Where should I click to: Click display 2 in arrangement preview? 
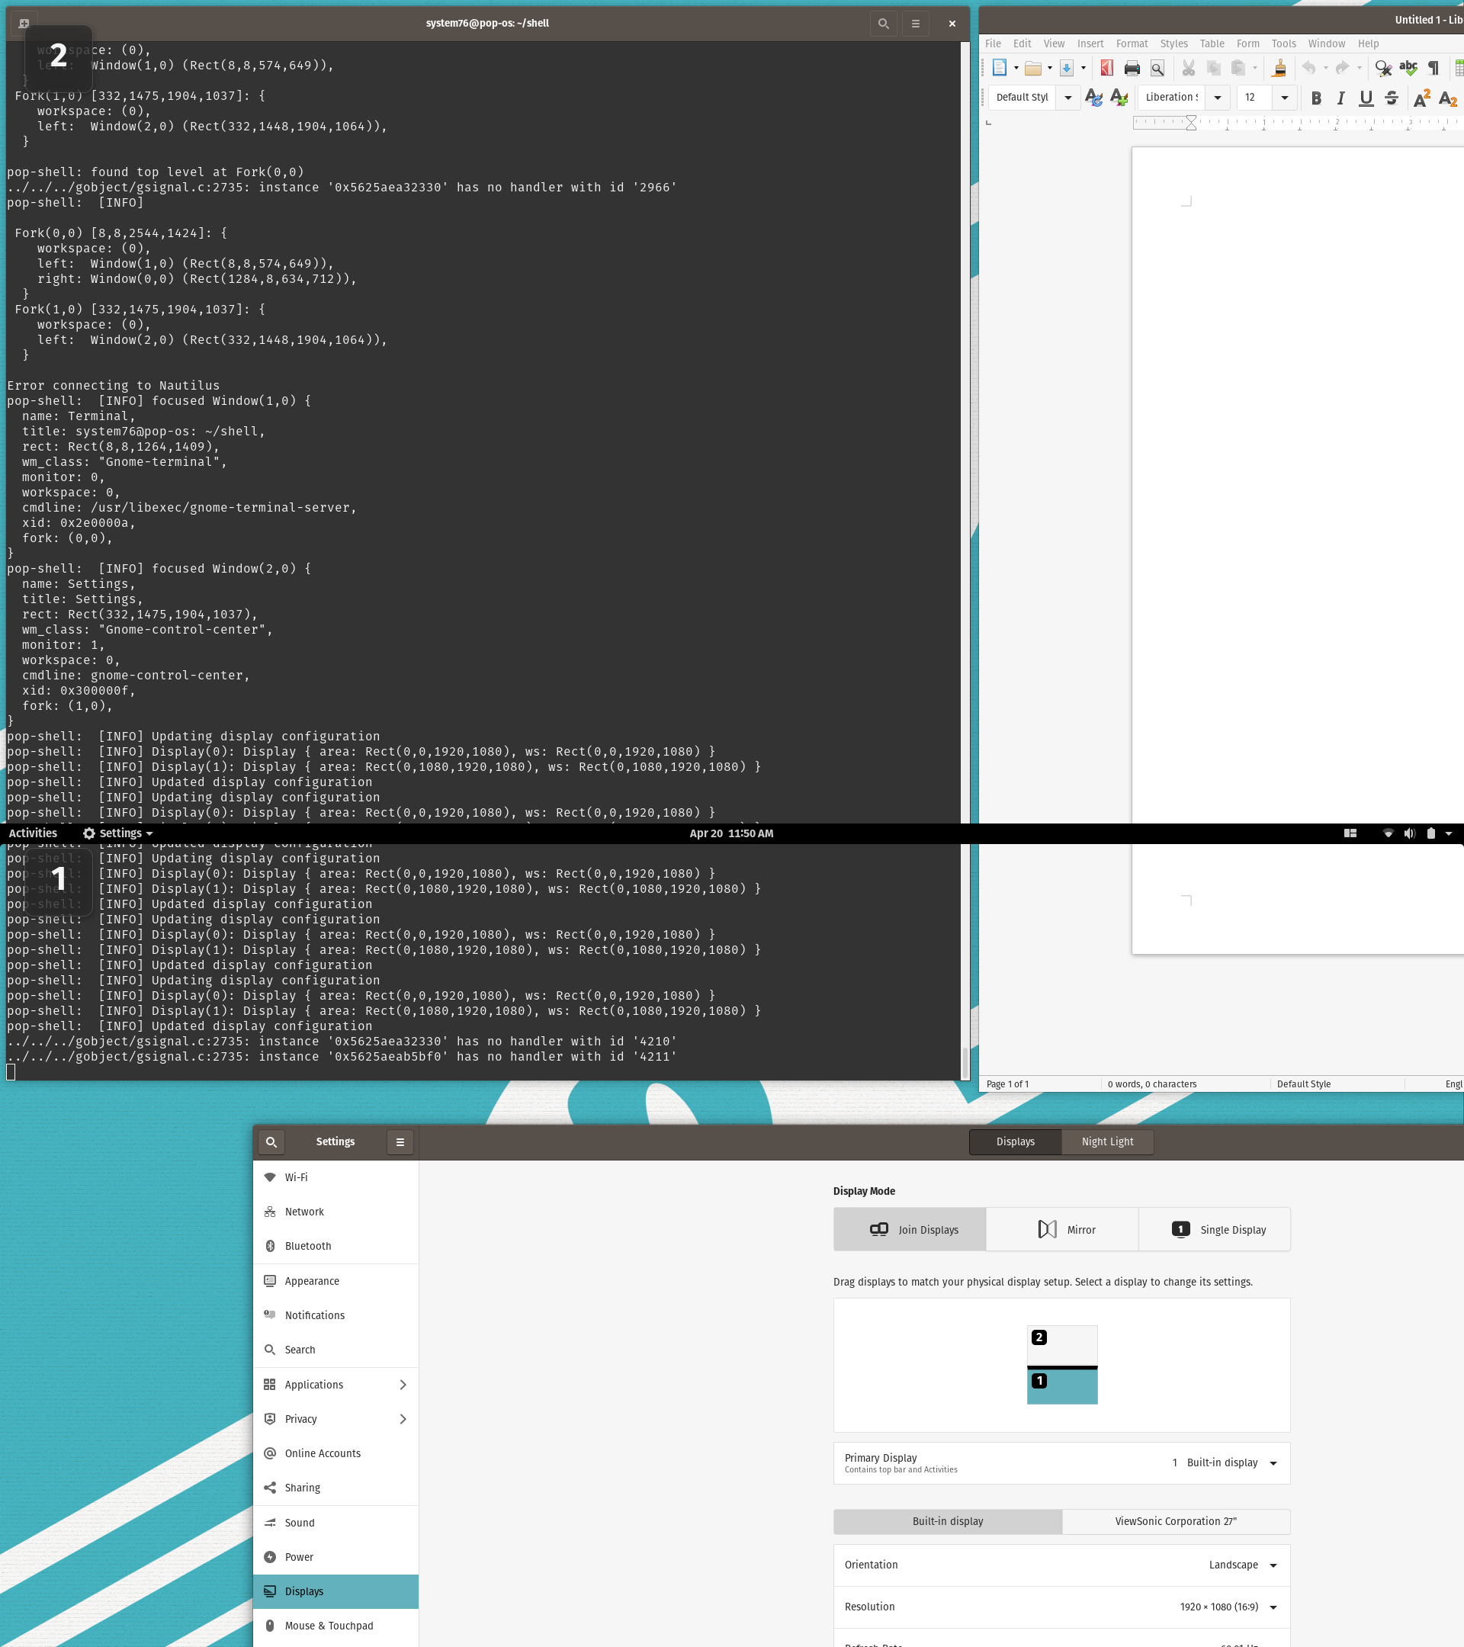coord(1062,1346)
